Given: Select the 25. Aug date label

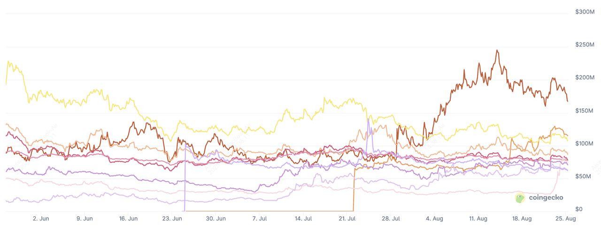Looking at the screenshot, I should click(566, 219).
